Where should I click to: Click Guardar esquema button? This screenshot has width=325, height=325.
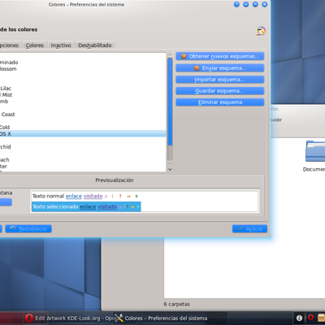tap(220, 91)
